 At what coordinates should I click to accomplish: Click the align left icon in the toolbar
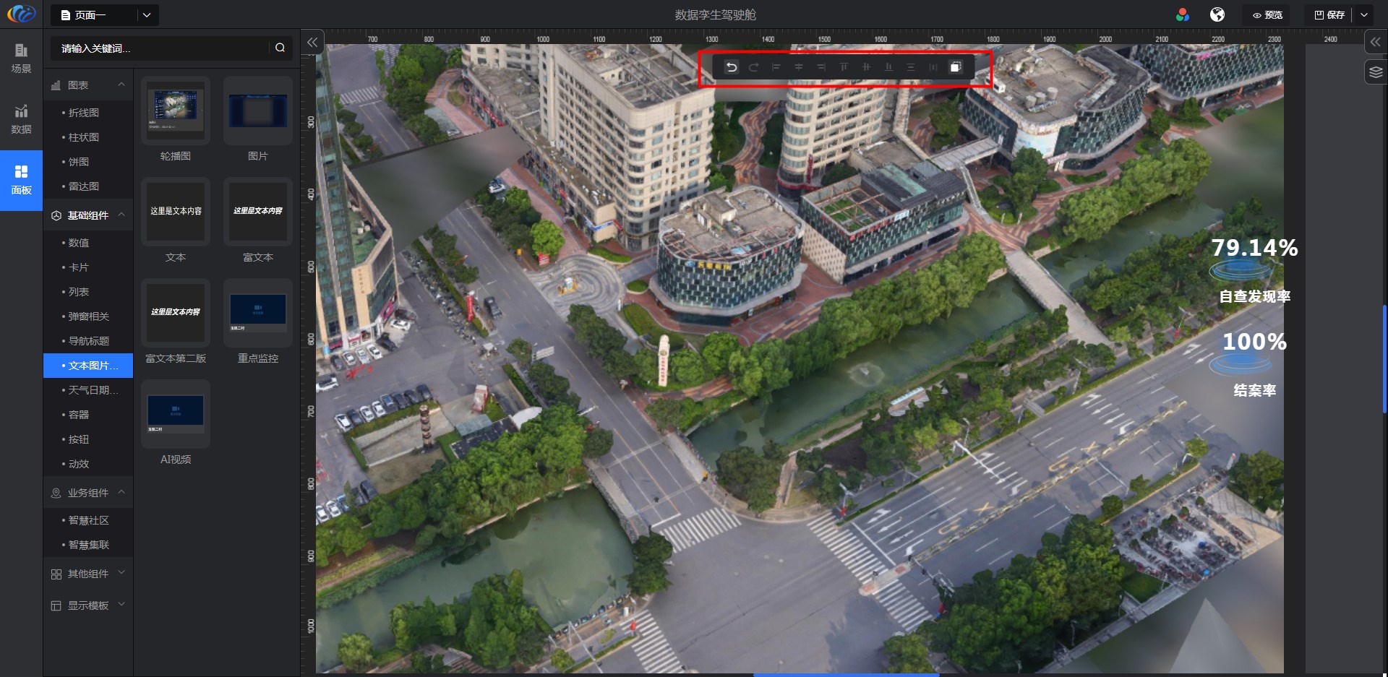pos(776,67)
